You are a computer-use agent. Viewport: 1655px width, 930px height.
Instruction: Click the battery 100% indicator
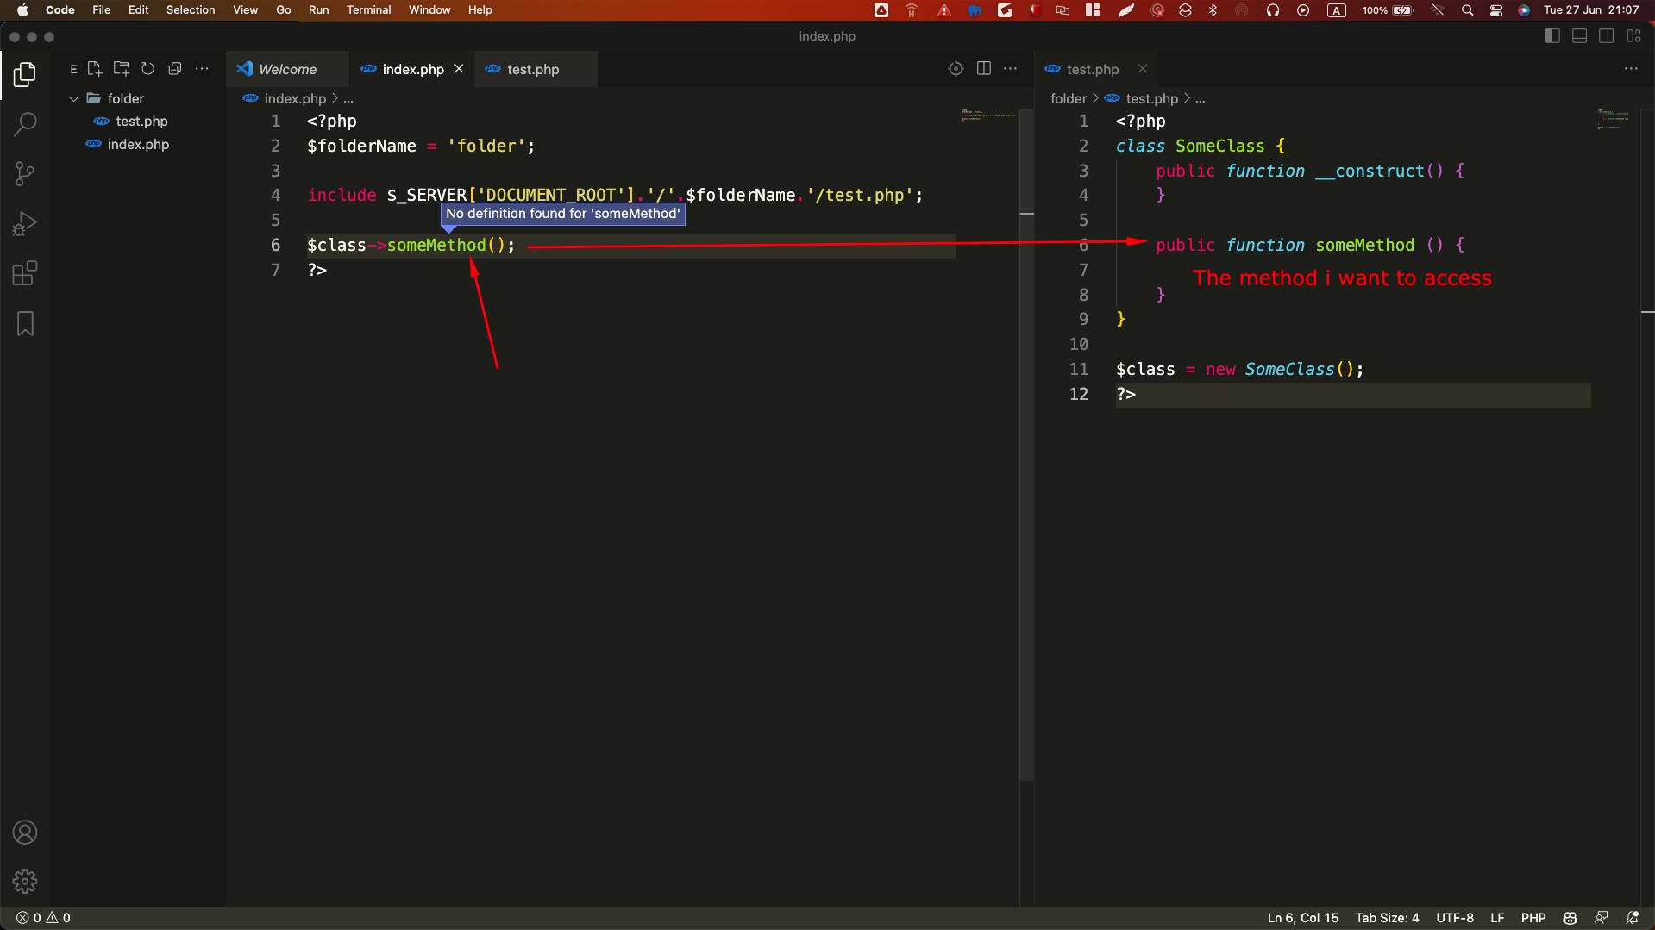pyautogui.click(x=1387, y=10)
